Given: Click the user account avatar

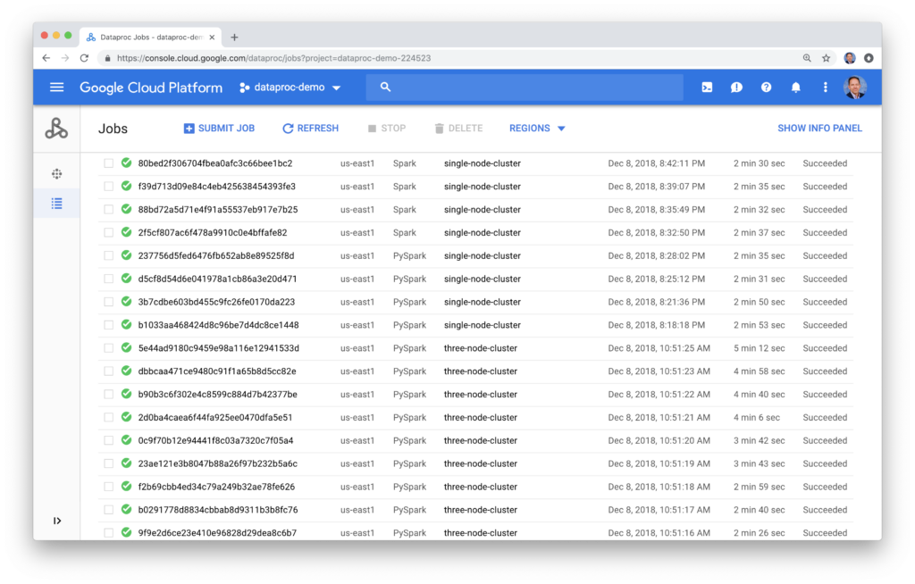Looking at the screenshot, I should pos(855,88).
